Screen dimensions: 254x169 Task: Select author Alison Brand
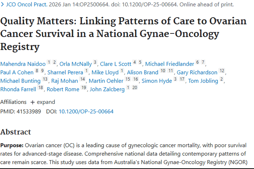[x=143, y=72]
